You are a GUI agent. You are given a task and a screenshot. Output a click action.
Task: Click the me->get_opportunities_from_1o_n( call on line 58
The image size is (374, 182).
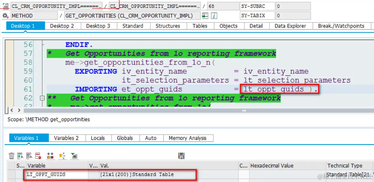point(140,62)
